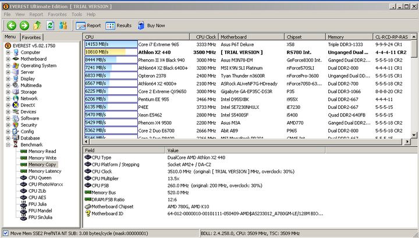
Task: Click the CPU ZLib icon
Action: point(23,191)
